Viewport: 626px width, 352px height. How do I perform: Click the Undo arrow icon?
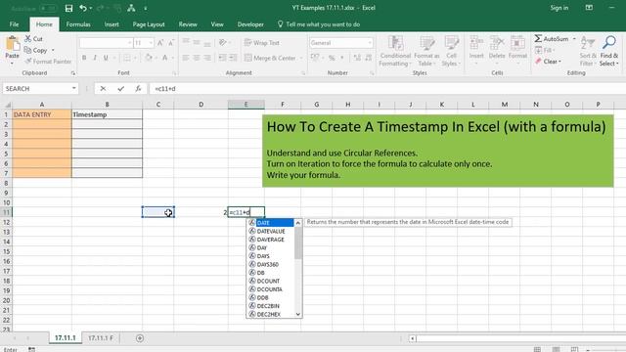82,8
